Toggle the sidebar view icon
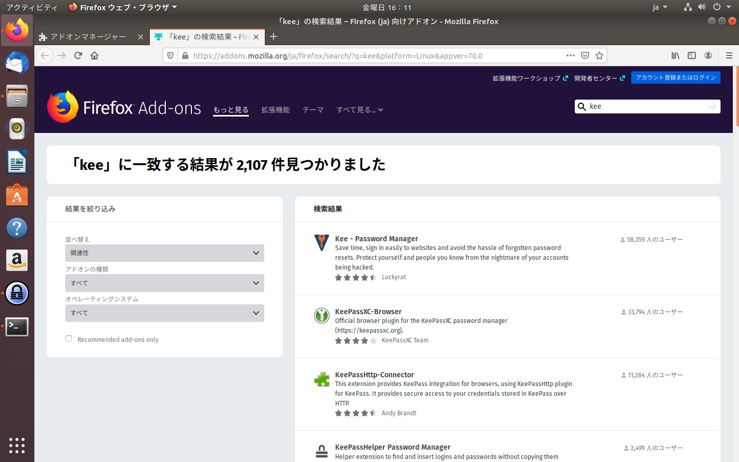Screen dimensions: 739x462 pyautogui.click(x=692, y=55)
